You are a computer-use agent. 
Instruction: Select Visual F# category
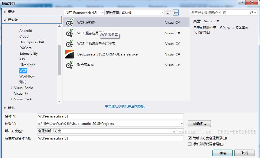21,94
